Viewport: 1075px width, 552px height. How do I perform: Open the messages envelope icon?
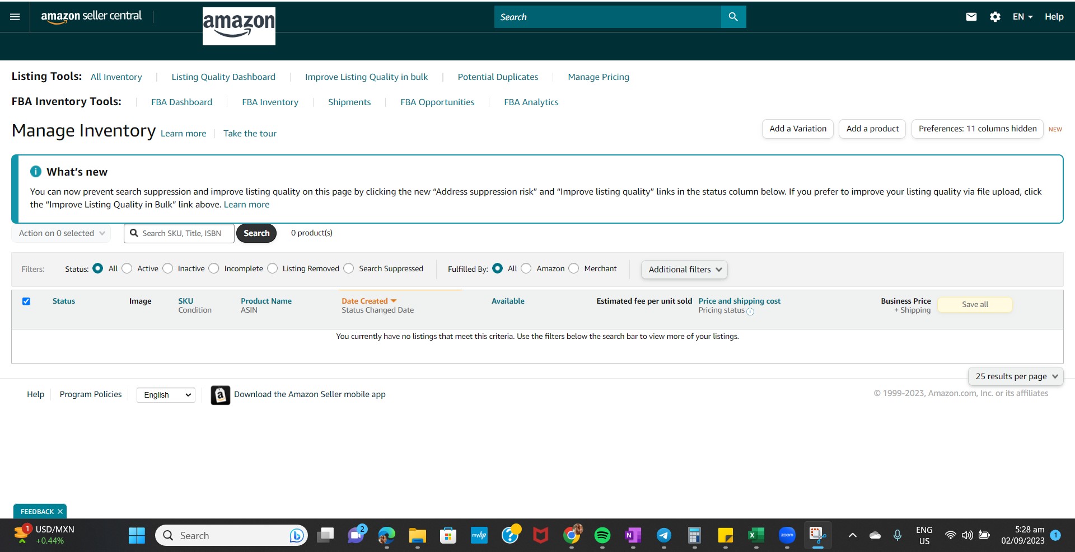click(x=971, y=17)
